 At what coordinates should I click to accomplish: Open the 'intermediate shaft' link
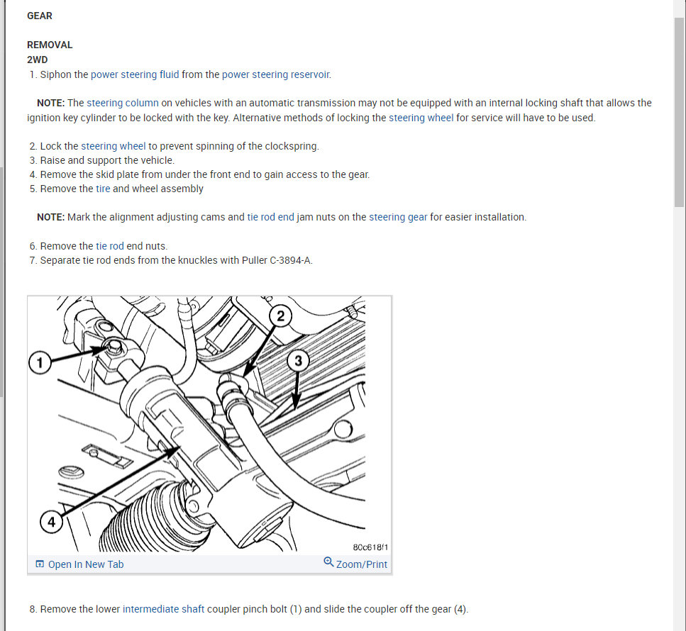(x=164, y=609)
